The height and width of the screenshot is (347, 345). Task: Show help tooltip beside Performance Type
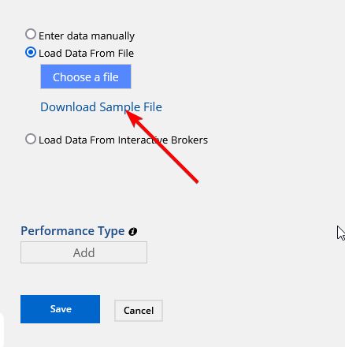tap(132, 232)
